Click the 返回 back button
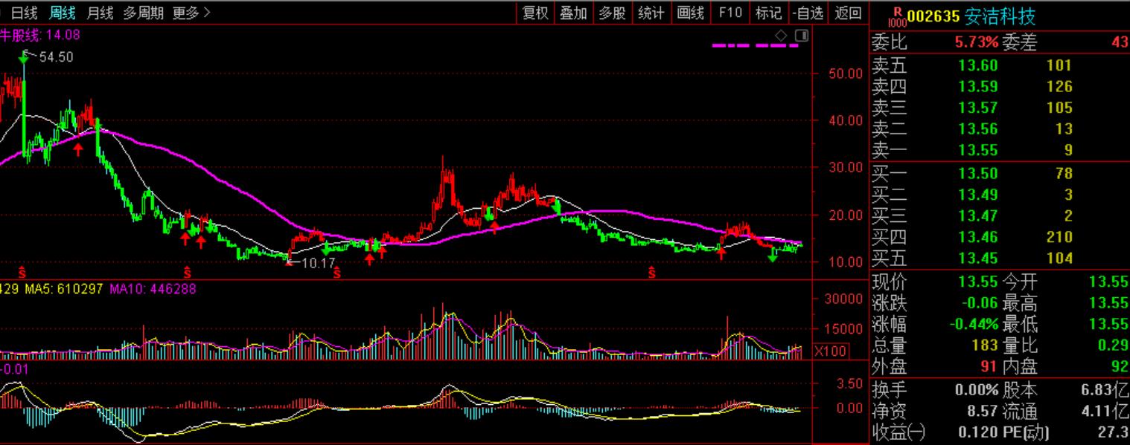 848,13
